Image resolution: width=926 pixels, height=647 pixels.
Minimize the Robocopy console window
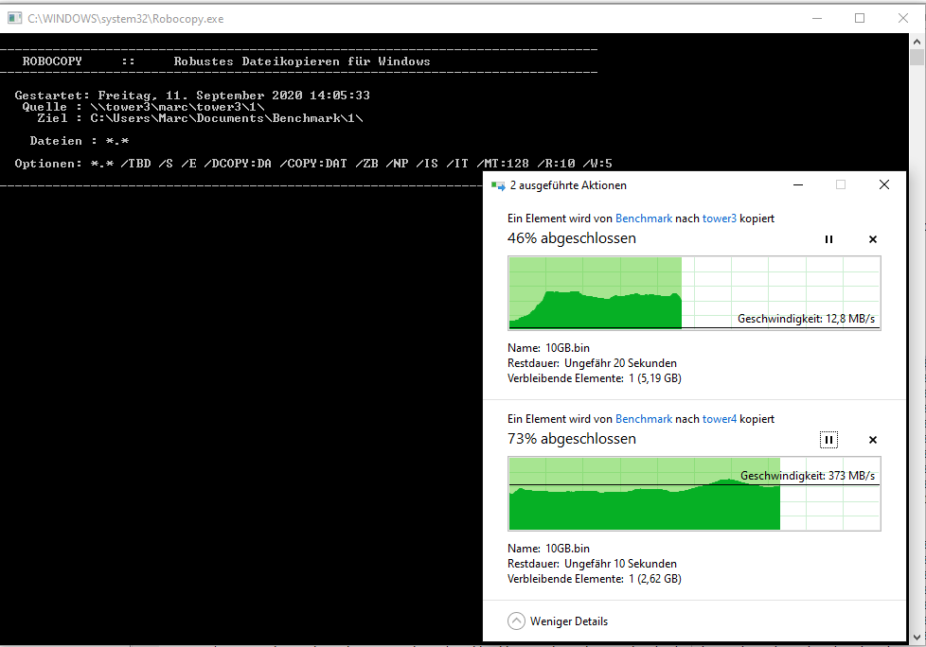817,18
